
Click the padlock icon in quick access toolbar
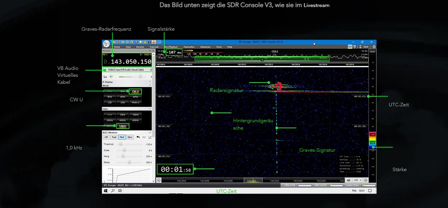pos(145,42)
